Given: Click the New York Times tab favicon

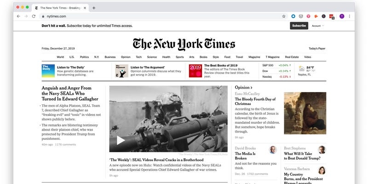Looking at the screenshot, I should 36,8.
